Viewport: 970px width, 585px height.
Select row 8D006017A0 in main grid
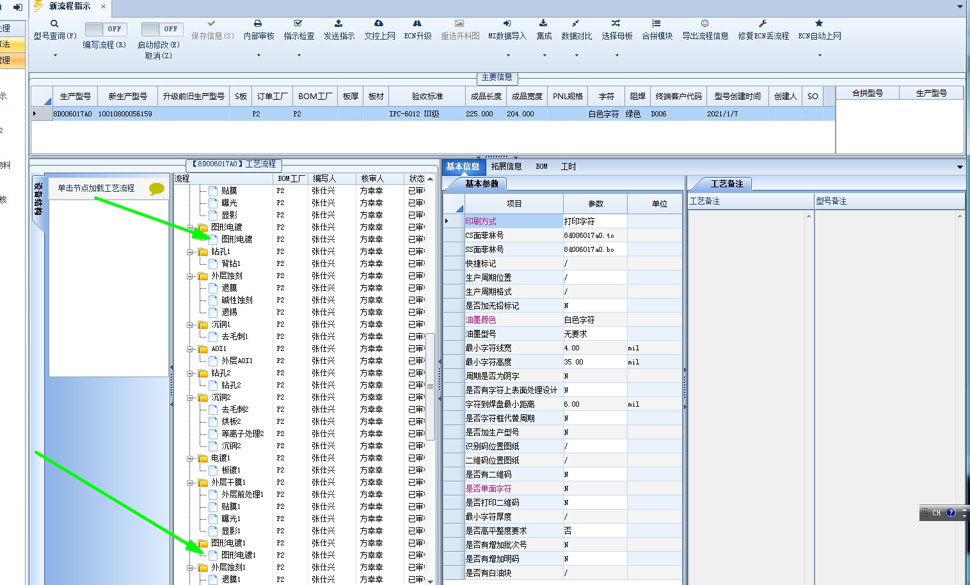433,114
